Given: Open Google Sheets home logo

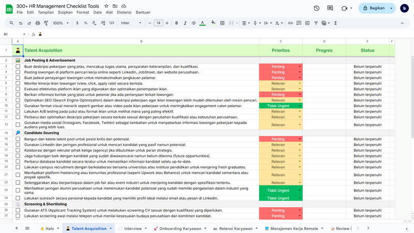Looking at the screenshot, I should pos(9,9).
